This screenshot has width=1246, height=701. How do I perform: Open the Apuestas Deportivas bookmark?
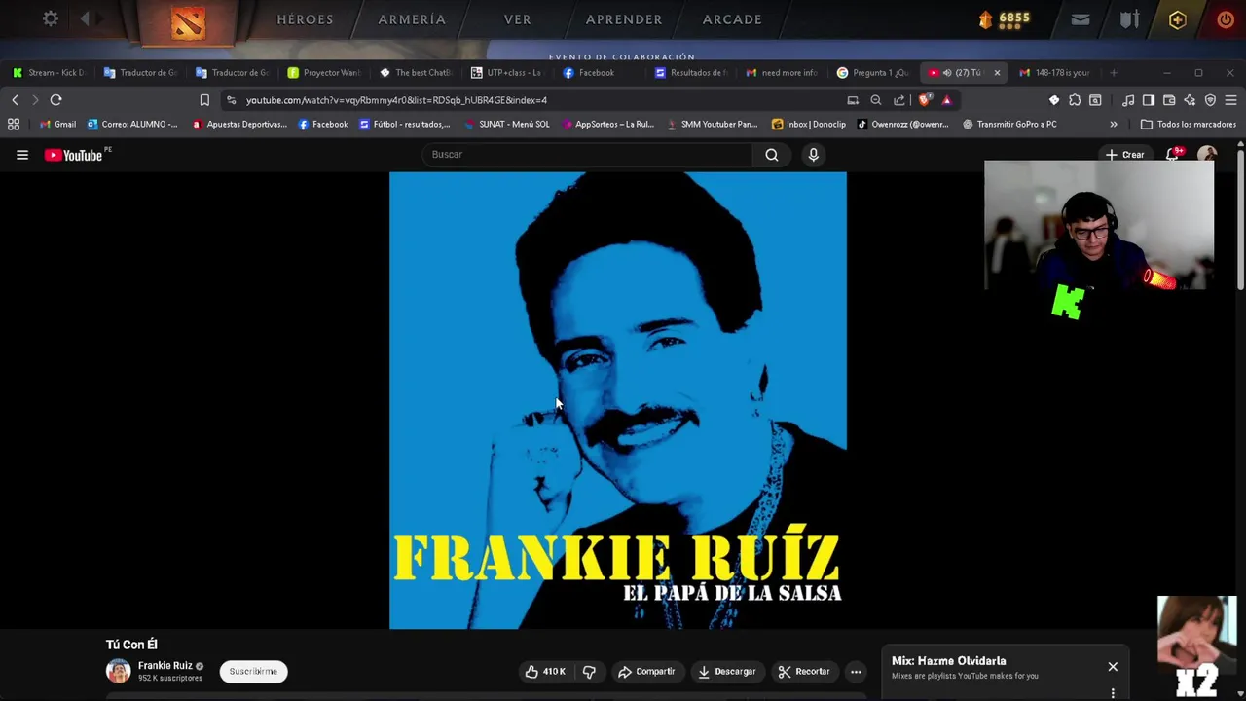pos(239,124)
